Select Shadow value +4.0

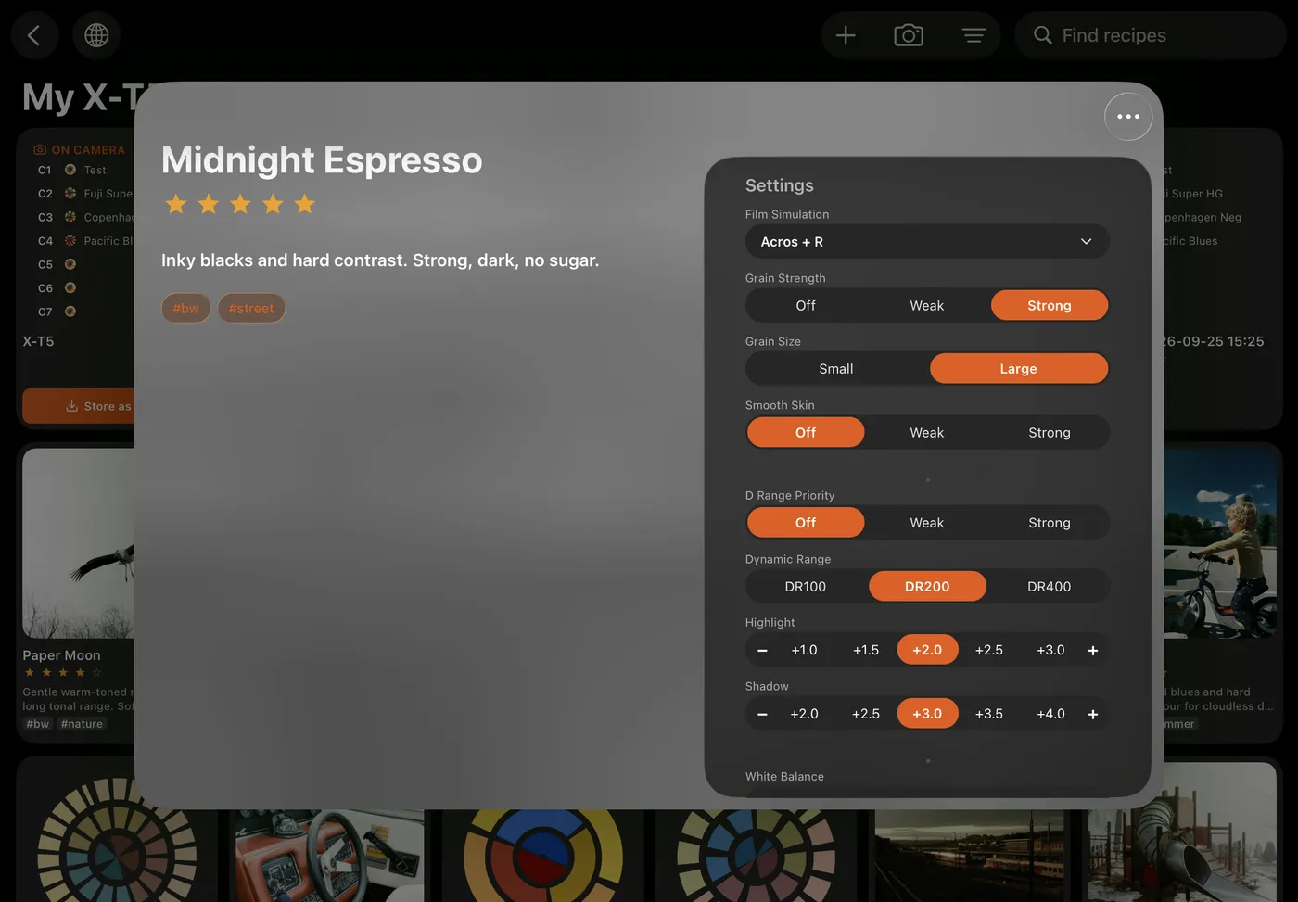1050,715
